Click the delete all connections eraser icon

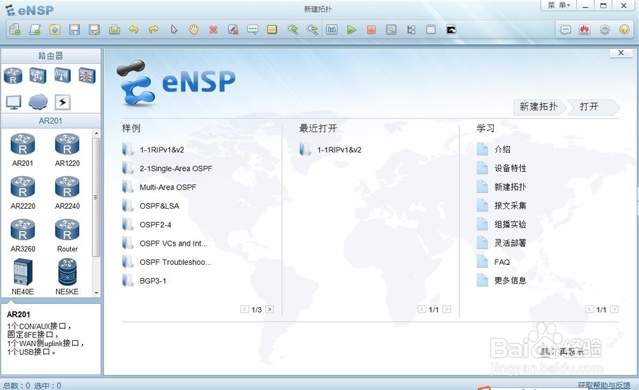tap(233, 30)
